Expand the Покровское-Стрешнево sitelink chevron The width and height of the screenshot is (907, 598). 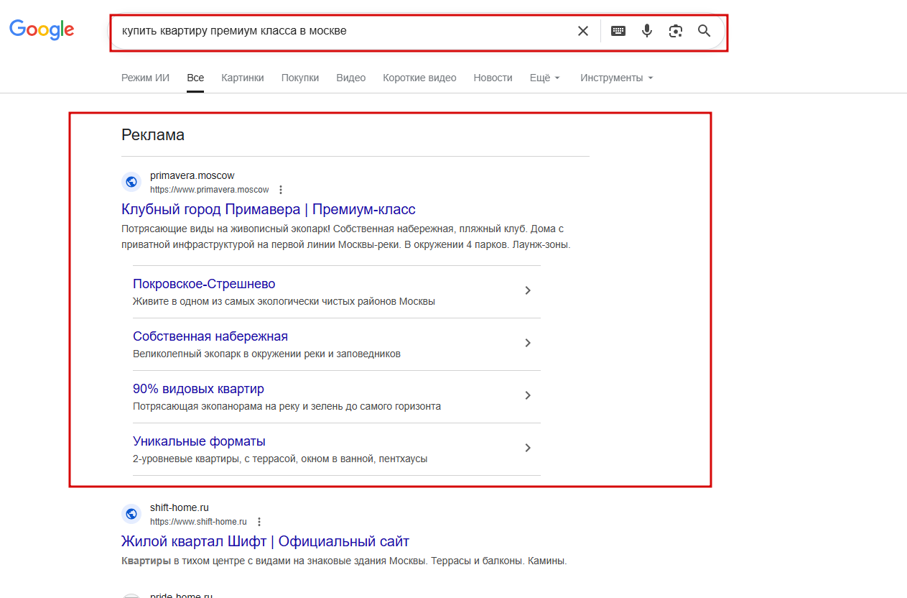point(528,290)
